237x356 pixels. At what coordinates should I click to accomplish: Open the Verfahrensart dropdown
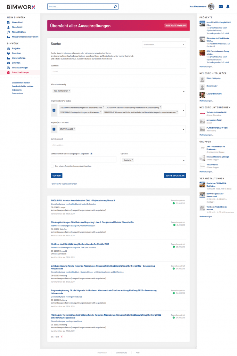coord(118,145)
